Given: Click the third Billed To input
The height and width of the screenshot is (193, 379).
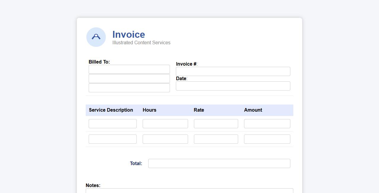Looking at the screenshot, I should pyautogui.click(x=129, y=88).
